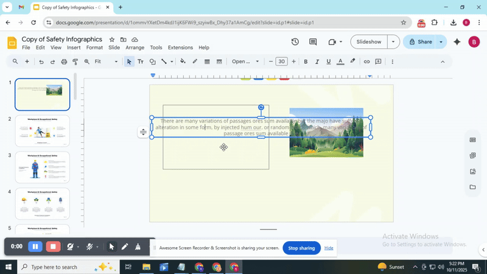
Task: Click the Stop sharing button
Action: point(301,248)
